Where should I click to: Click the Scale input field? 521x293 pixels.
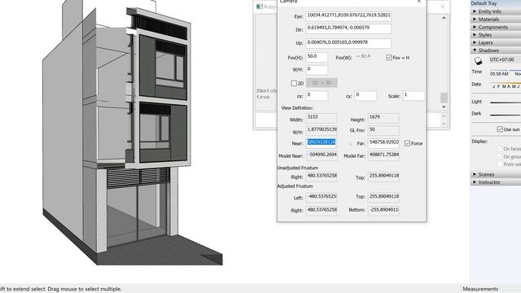pos(414,95)
